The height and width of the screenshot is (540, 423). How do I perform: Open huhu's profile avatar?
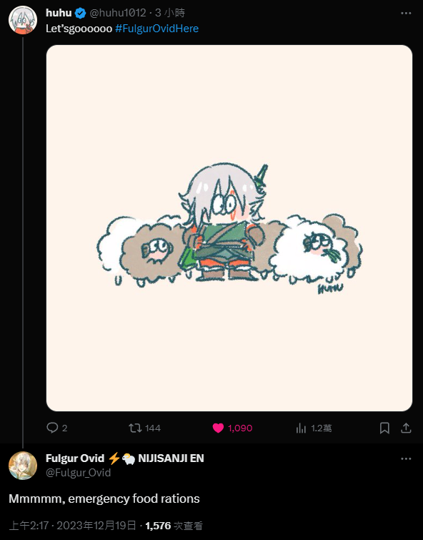pos(23,20)
